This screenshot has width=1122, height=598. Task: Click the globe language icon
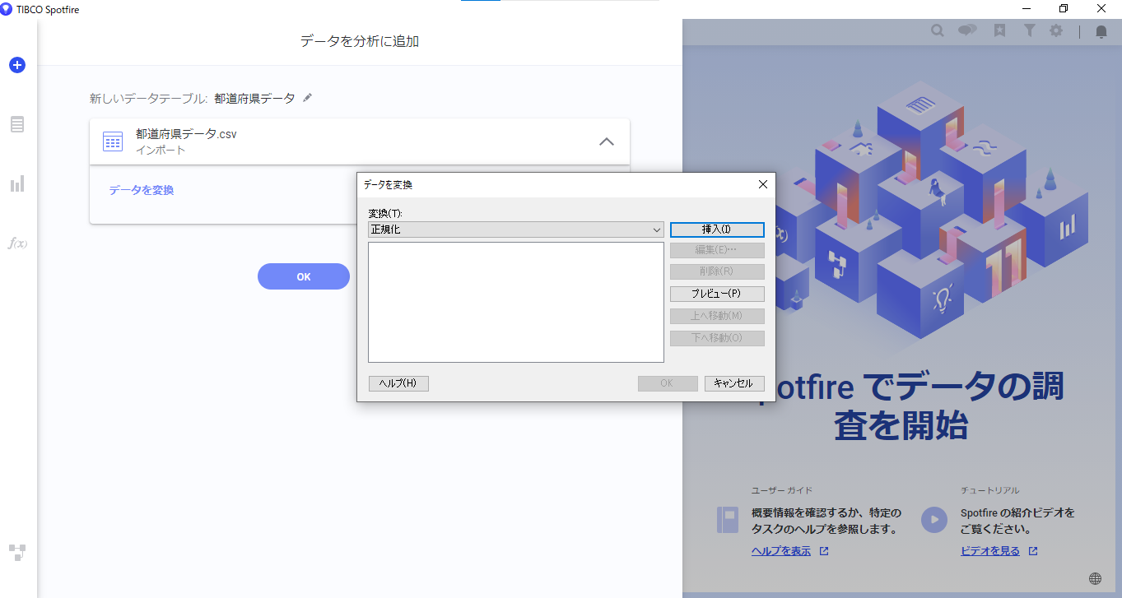coord(1095,578)
